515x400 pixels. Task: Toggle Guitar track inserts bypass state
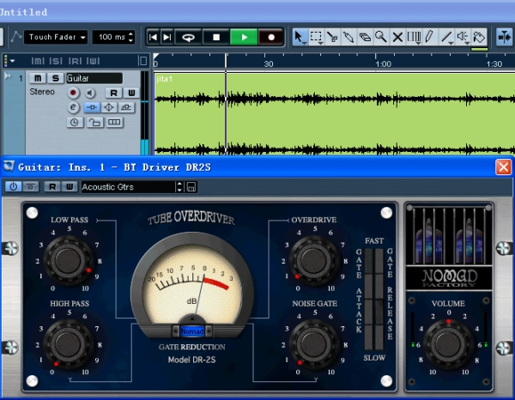pyautogui.click(x=92, y=107)
